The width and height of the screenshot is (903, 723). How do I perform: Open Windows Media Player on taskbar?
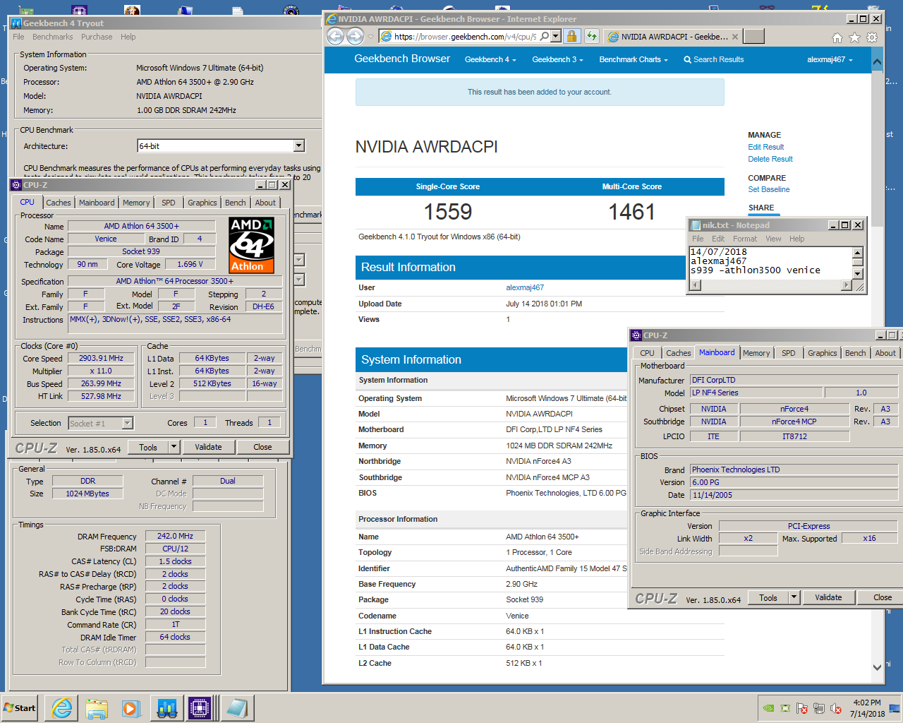131,708
